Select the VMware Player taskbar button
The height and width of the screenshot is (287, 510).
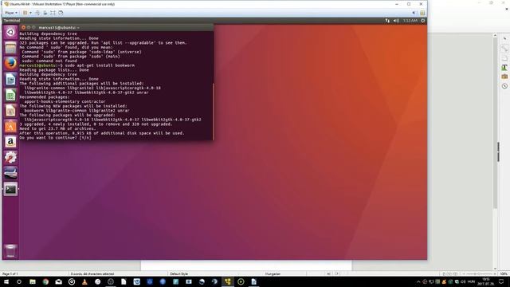point(228,281)
